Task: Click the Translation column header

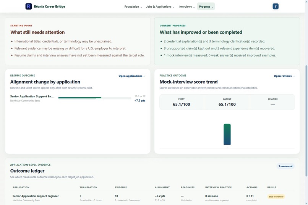Action: pyautogui.click(x=88, y=187)
